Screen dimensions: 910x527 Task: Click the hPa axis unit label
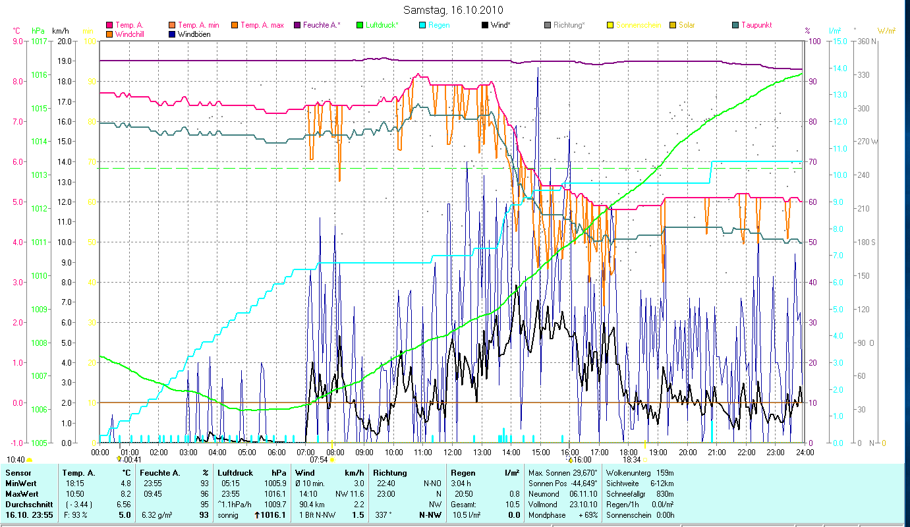coord(38,31)
